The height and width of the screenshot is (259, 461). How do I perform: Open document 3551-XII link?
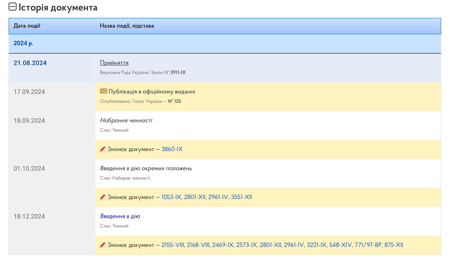point(242,197)
